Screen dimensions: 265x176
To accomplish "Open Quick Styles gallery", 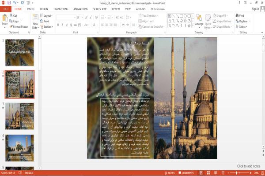I will pos(208,22).
